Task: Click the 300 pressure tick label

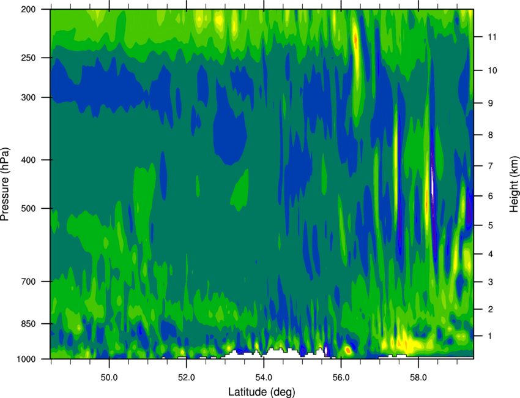Action: point(29,97)
